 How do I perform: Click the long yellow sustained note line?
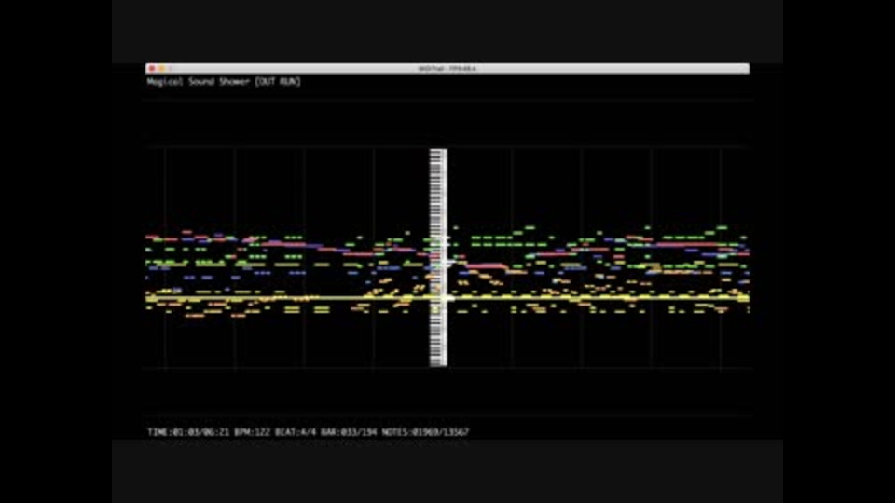(x=447, y=298)
